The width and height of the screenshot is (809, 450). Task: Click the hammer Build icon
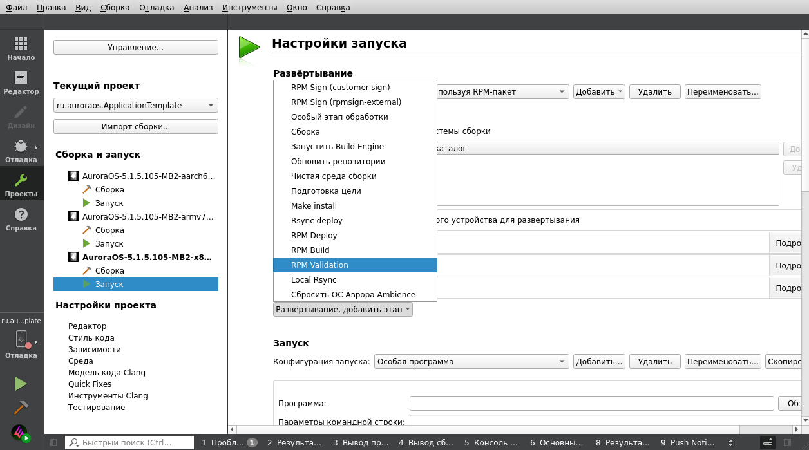(21, 407)
